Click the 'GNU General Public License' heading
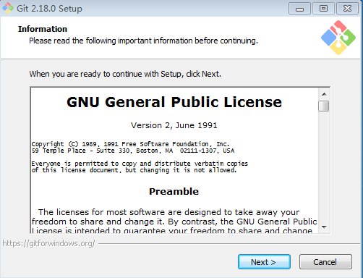363x278 pixels. coord(174,102)
